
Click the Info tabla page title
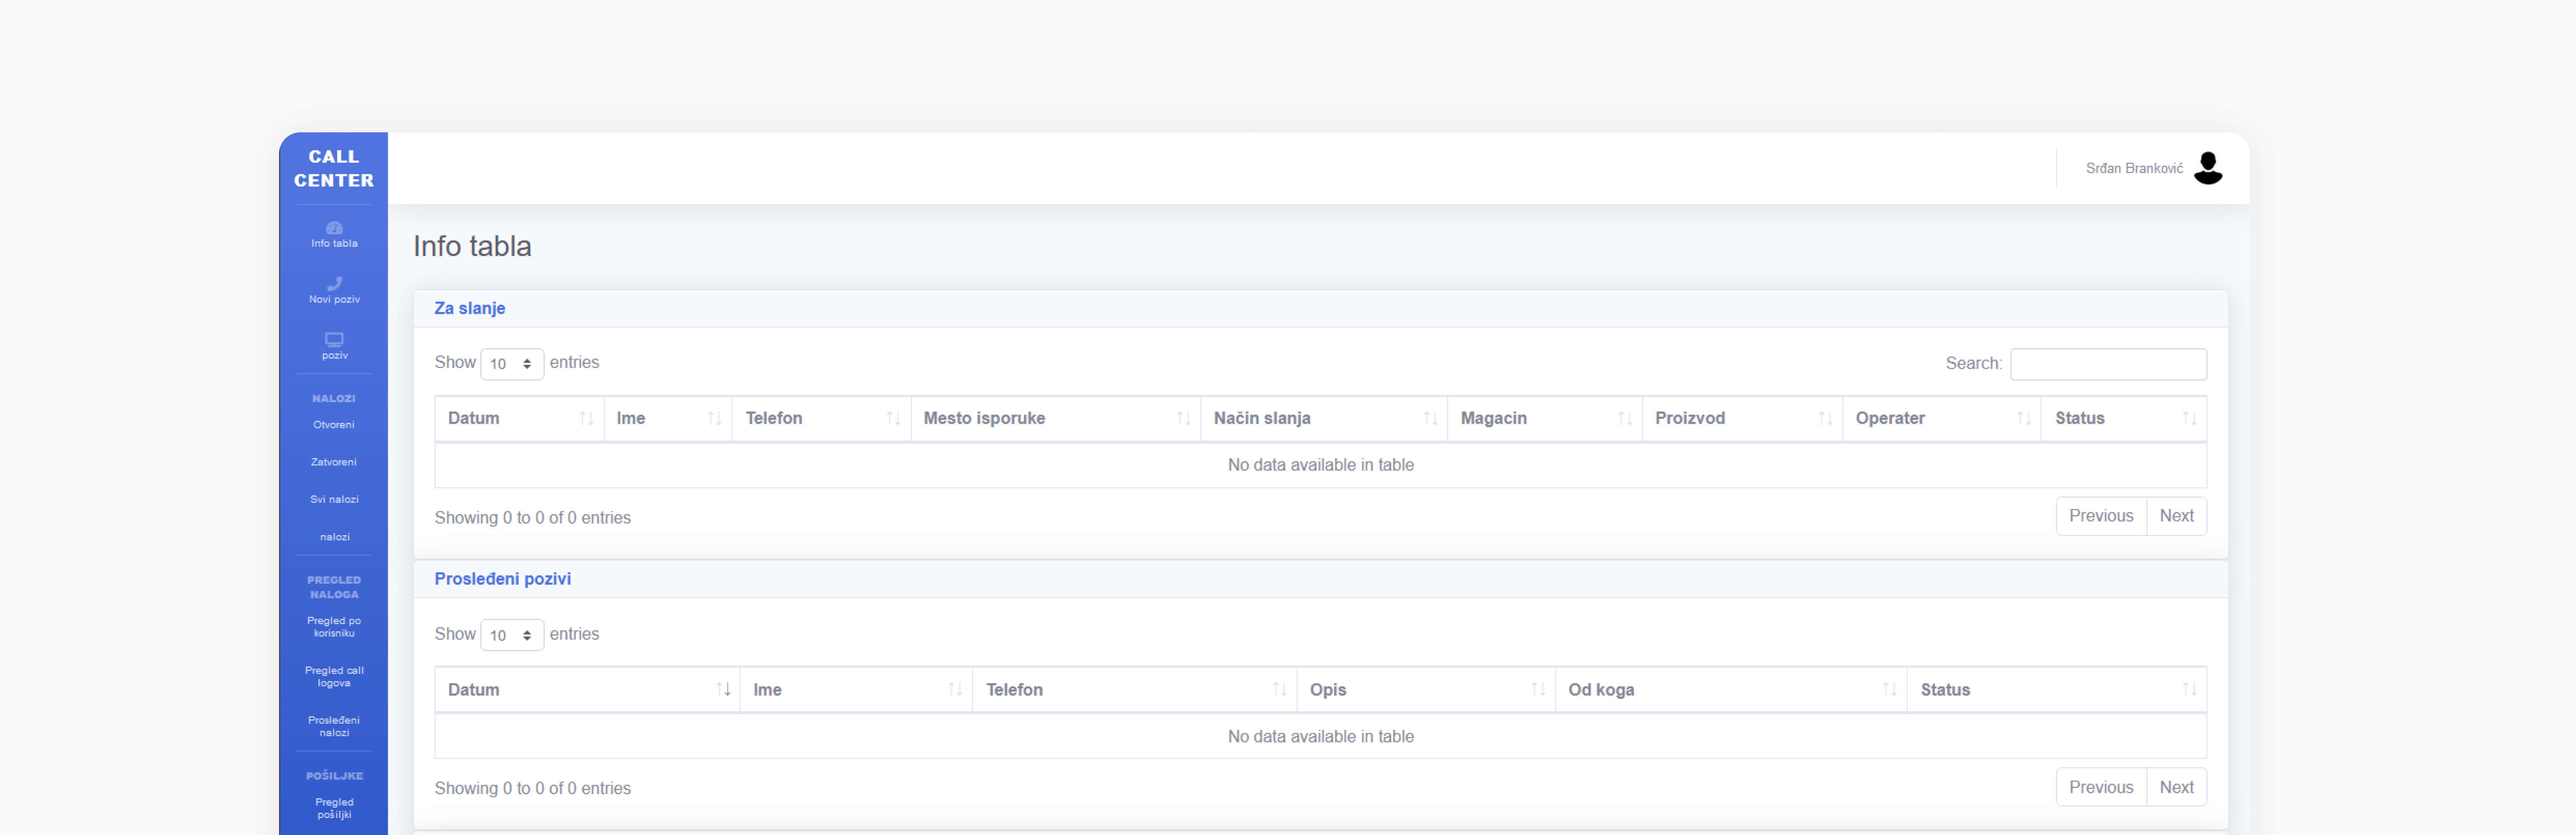[473, 246]
